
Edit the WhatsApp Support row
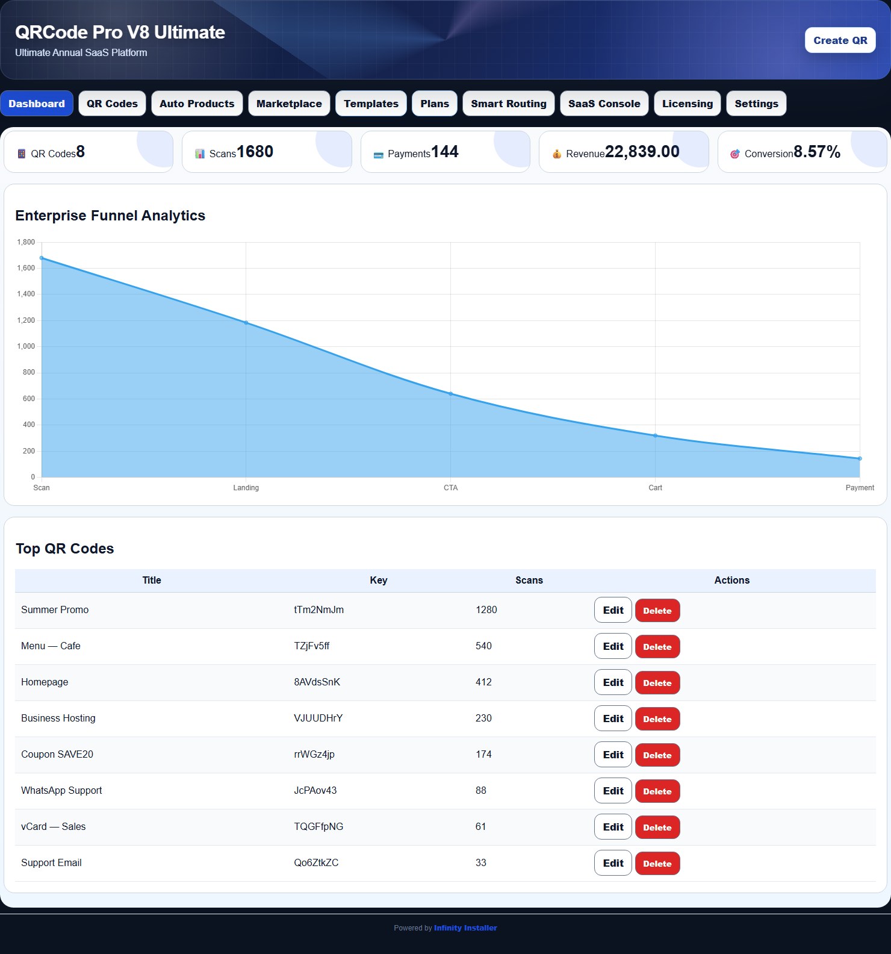(613, 791)
